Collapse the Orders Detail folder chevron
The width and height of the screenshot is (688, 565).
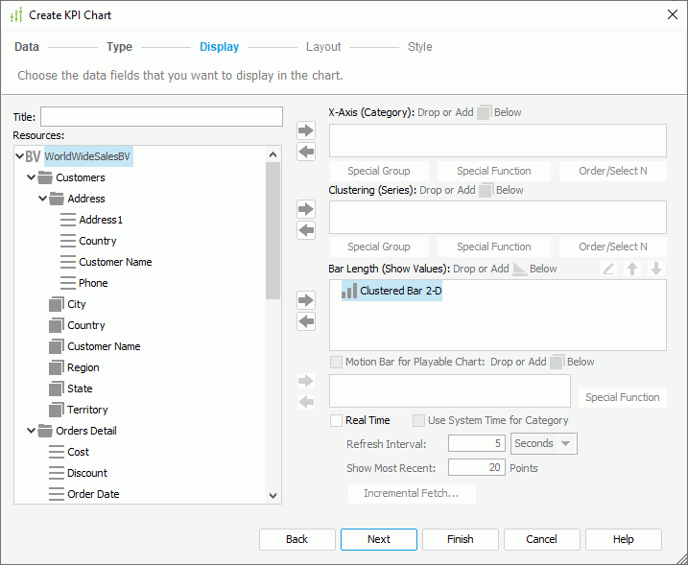(x=31, y=431)
